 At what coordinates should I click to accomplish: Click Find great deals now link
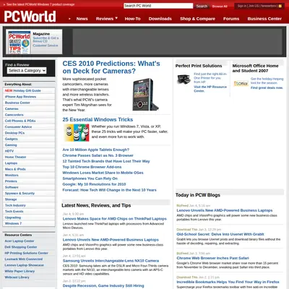(x=267, y=87)
